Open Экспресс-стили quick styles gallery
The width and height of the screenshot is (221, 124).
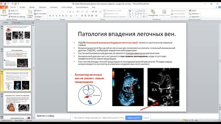point(164,13)
